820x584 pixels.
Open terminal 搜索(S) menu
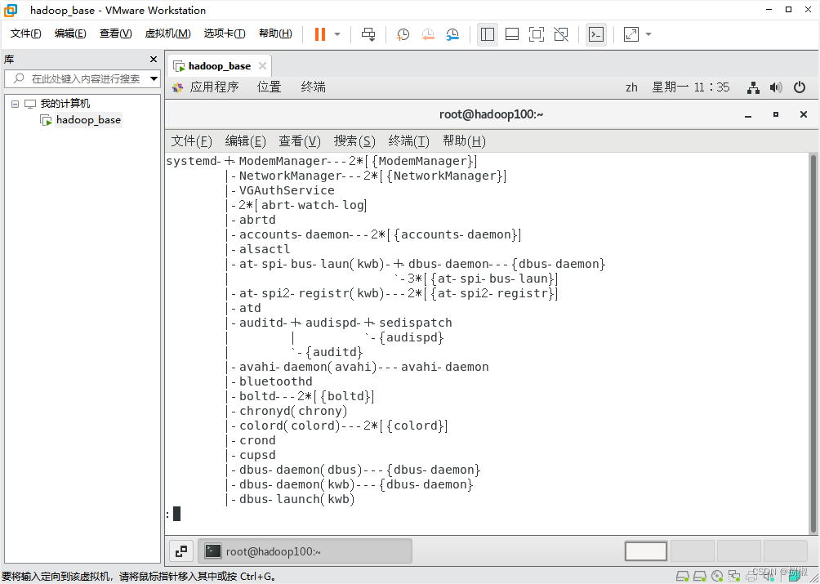click(x=354, y=140)
